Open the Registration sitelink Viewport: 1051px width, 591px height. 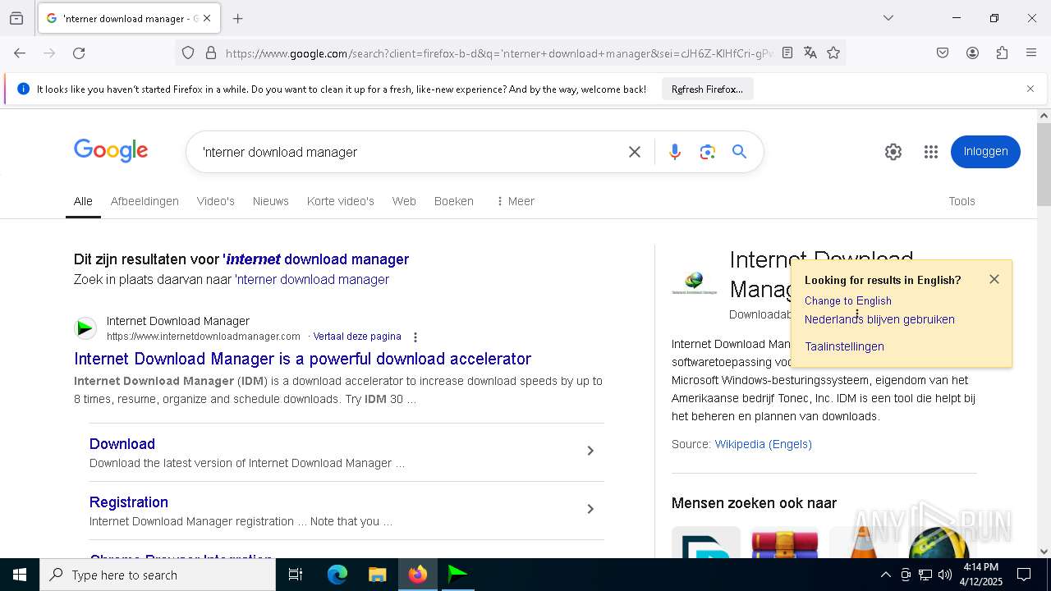pyautogui.click(x=129, y=502)
